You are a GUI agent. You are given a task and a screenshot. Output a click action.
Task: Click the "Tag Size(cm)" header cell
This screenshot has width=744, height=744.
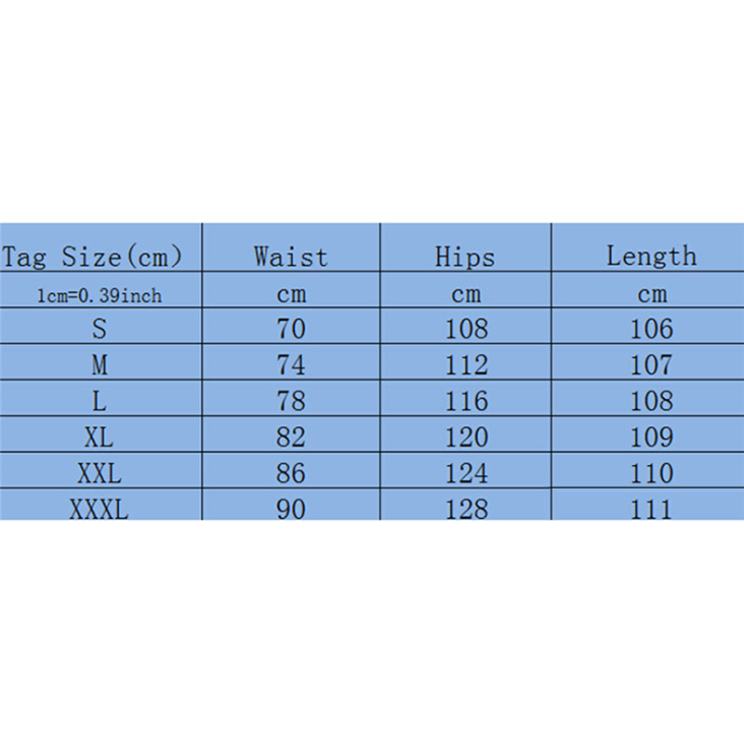pos(91,257)
